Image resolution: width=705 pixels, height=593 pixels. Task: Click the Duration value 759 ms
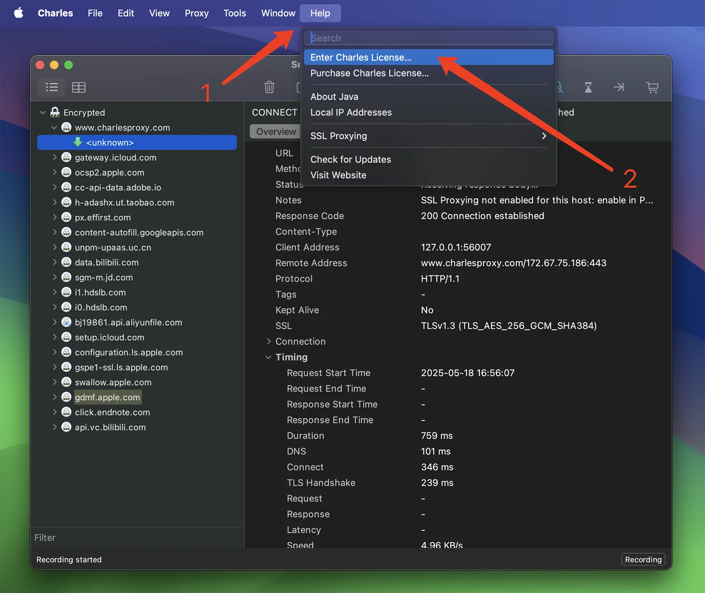pos(437,435)
